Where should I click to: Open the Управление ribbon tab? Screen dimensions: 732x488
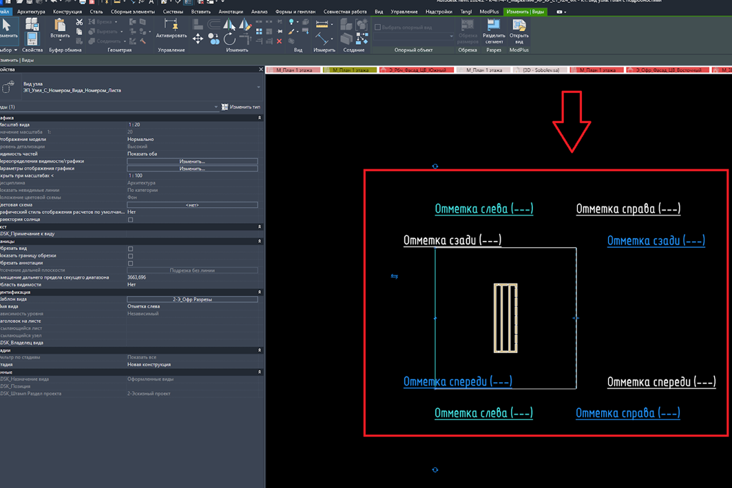[x=404, y=12]
